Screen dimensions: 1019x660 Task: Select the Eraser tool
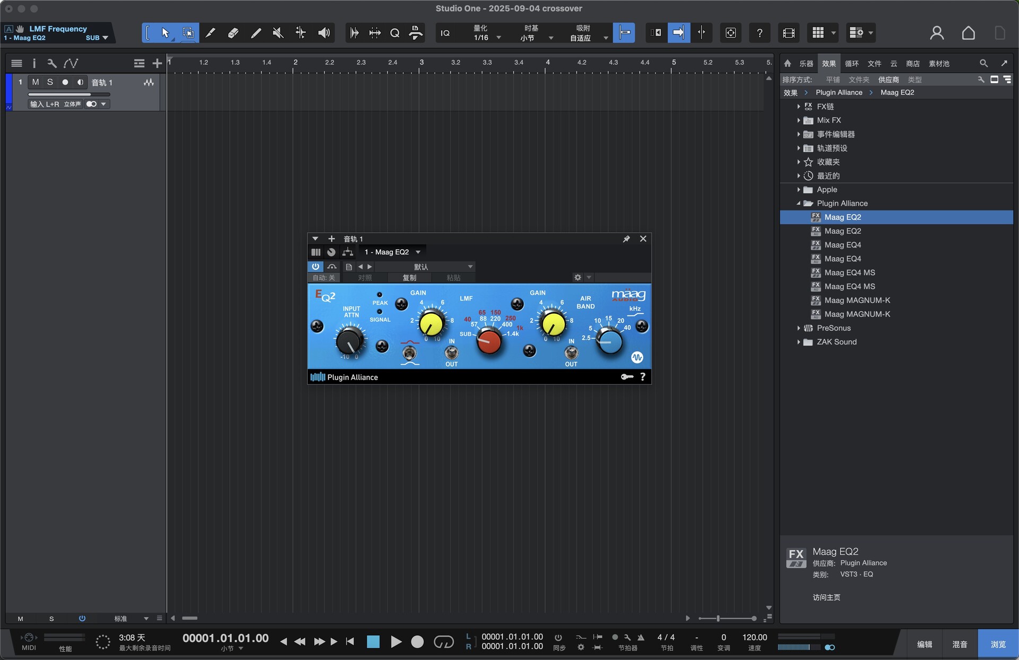[233, 33]
